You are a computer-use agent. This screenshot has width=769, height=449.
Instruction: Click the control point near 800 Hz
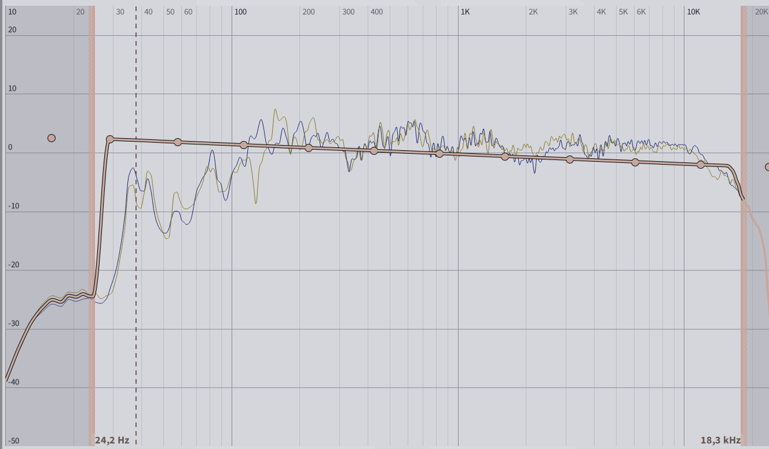(440, 154)
